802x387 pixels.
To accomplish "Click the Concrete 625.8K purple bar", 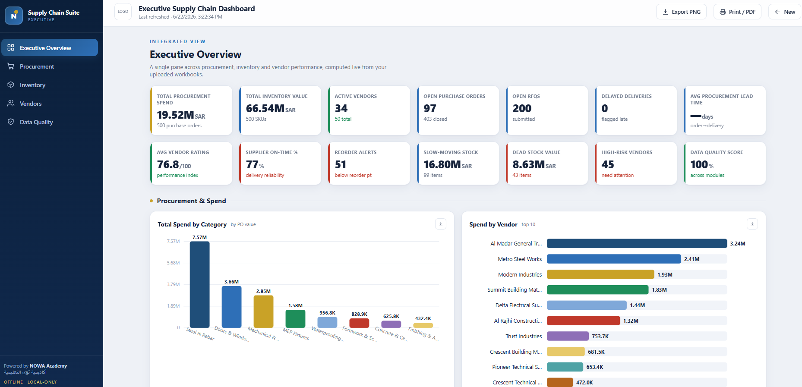I will pyautogui.click(x=391, y=324).
